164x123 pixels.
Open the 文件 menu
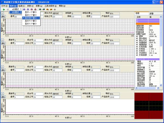click(4, 6)
